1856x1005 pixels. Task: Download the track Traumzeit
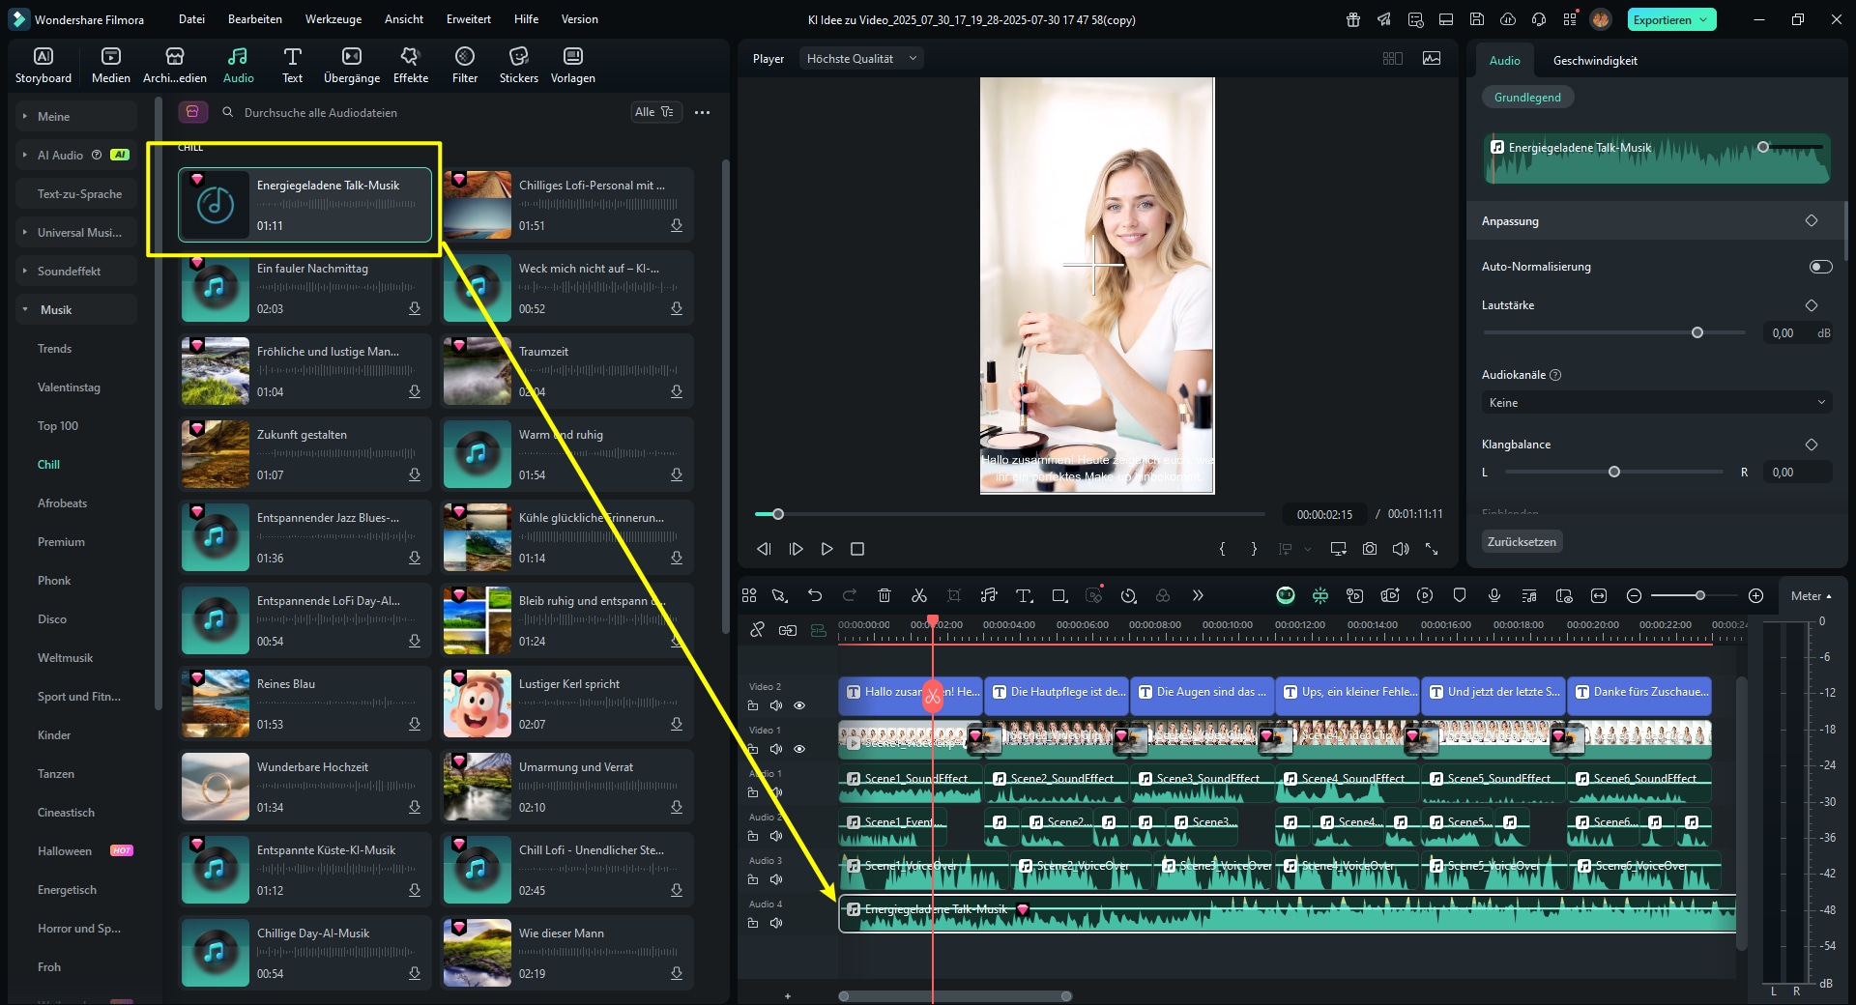(x=676, y=391)
